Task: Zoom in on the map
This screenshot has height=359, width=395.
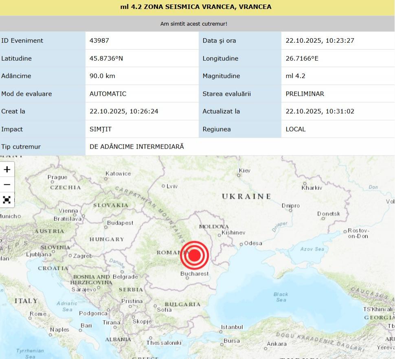Action: click(7, 169)
